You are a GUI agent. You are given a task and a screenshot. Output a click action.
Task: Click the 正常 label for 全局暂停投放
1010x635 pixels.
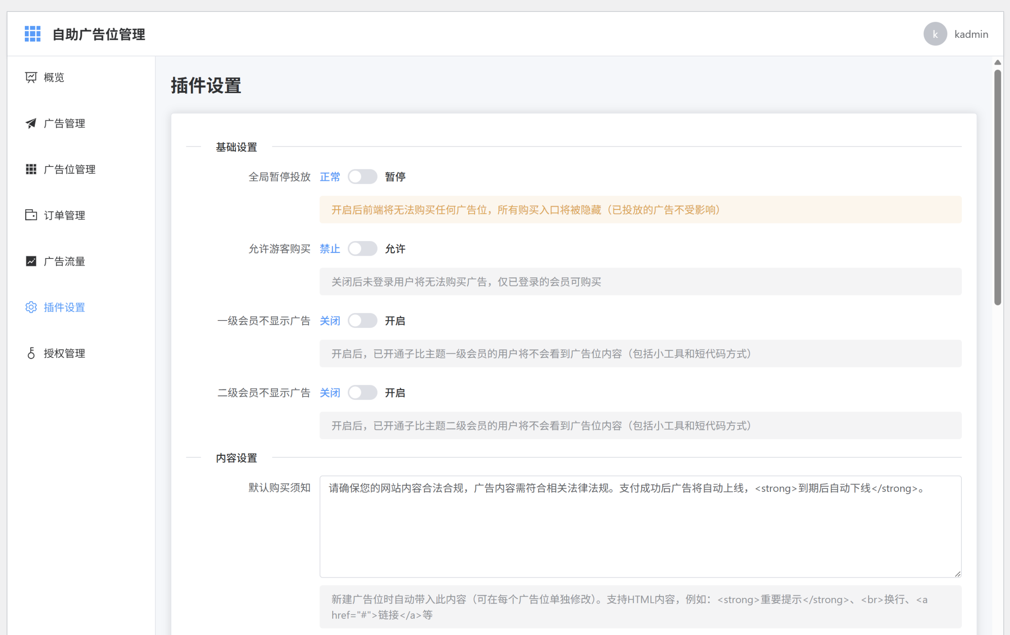(330, 177)
